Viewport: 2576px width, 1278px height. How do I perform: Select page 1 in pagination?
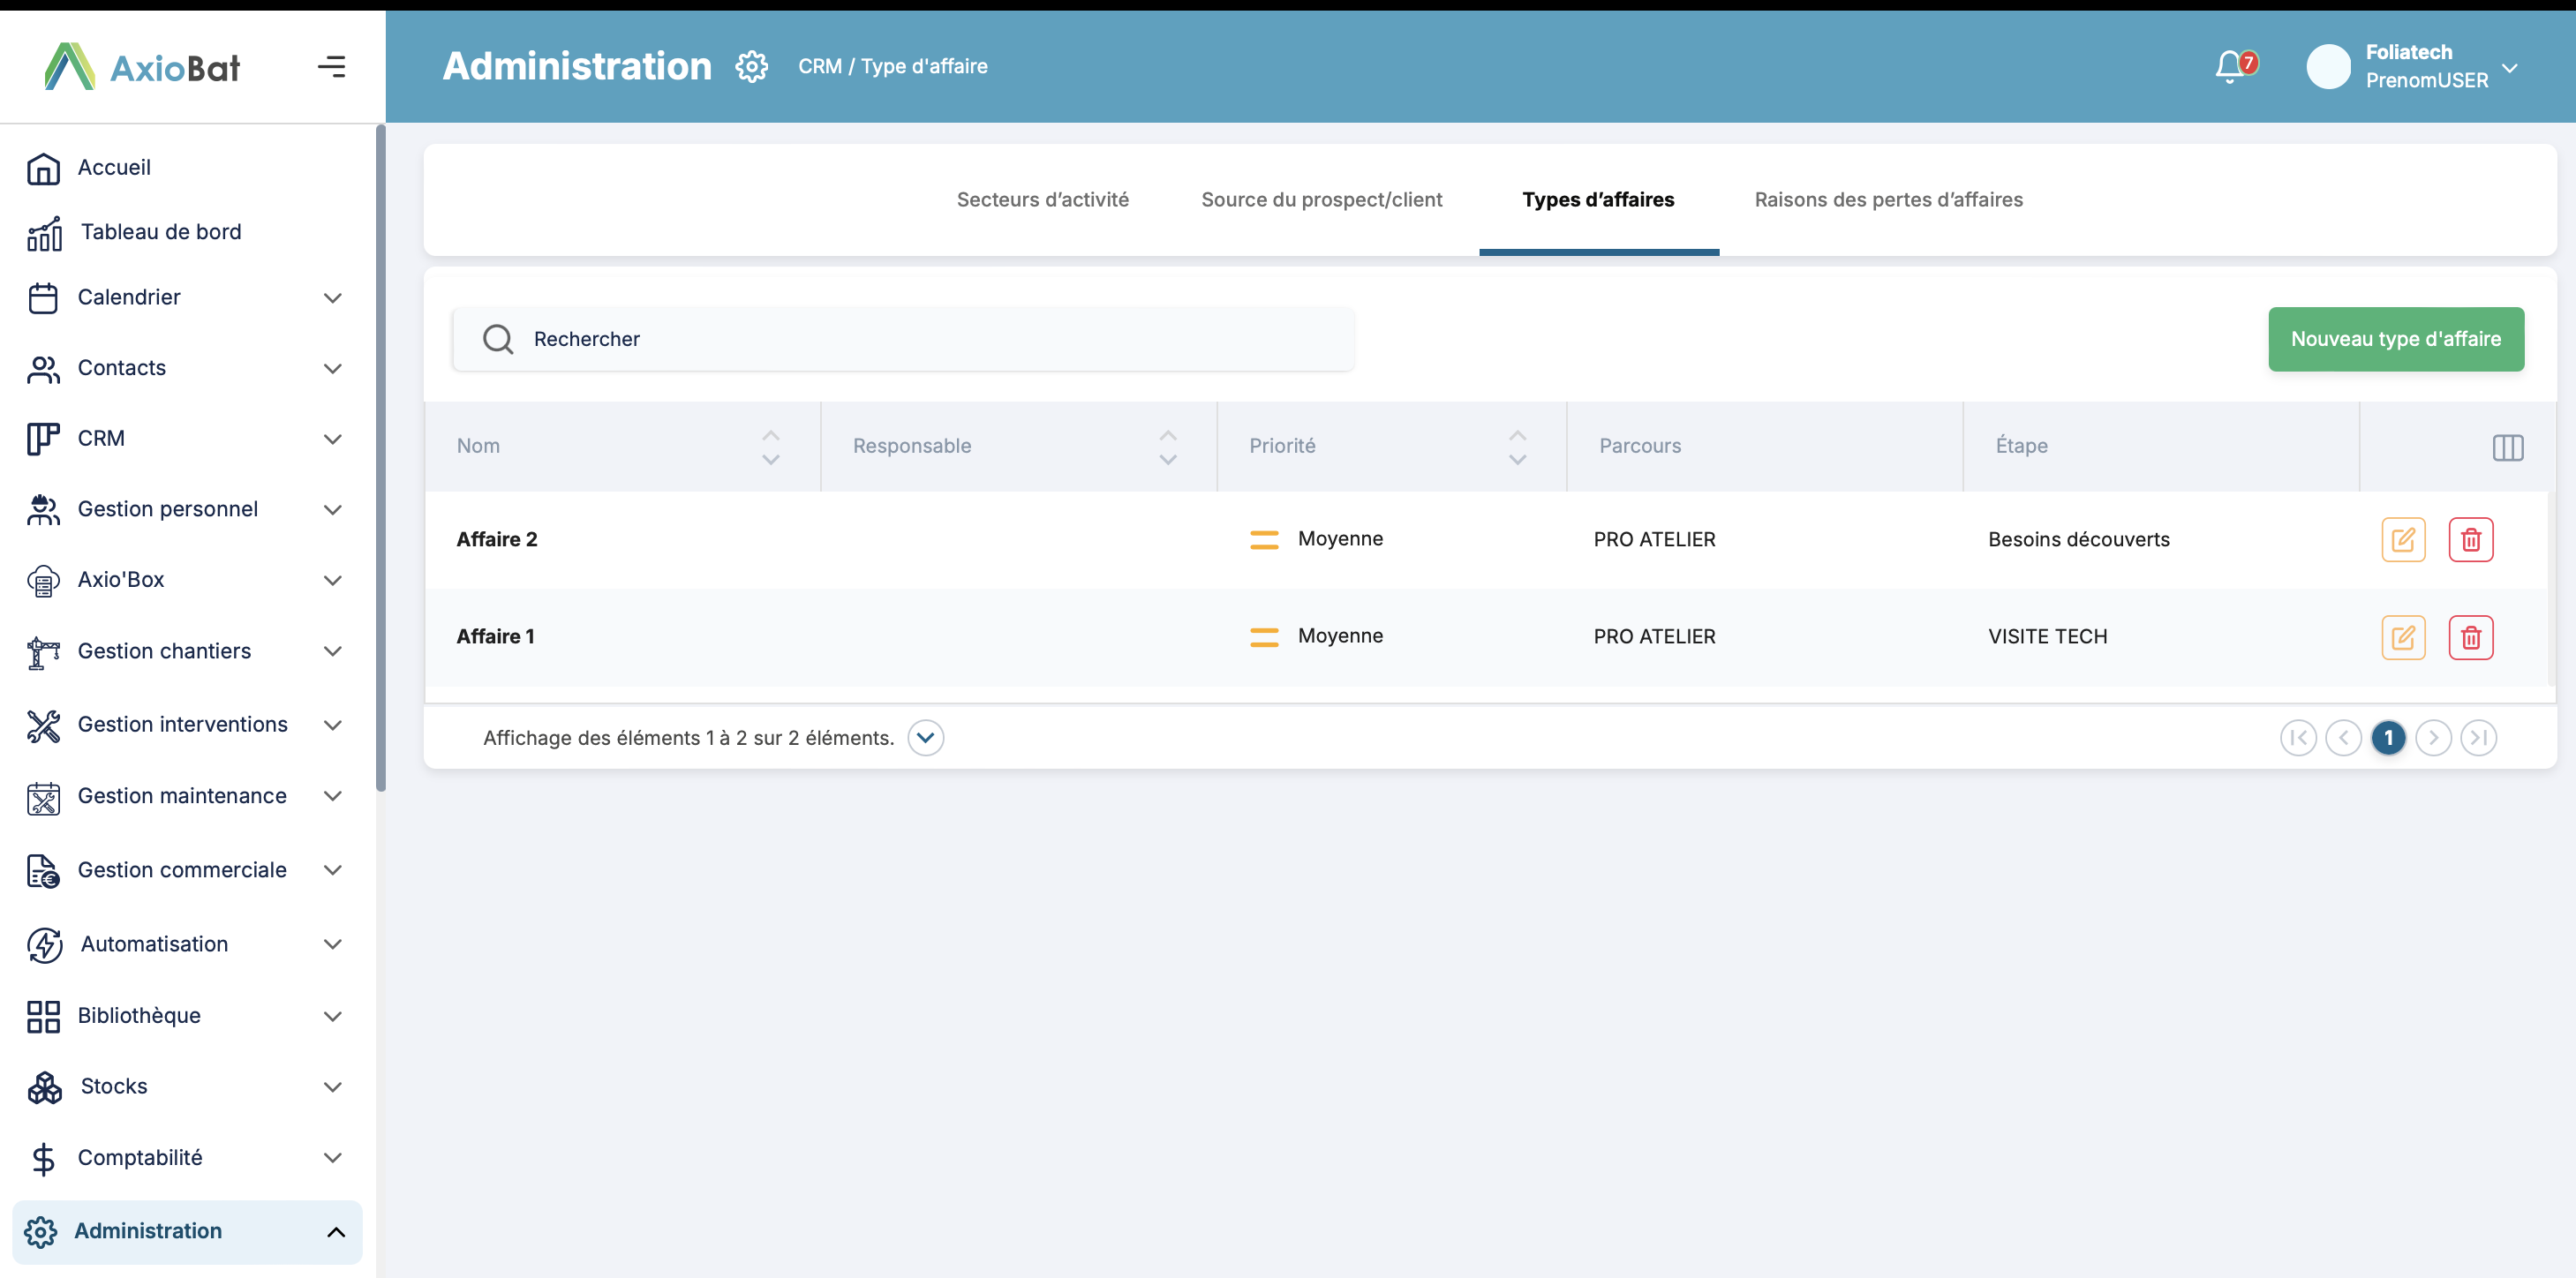click(2387, 738)
